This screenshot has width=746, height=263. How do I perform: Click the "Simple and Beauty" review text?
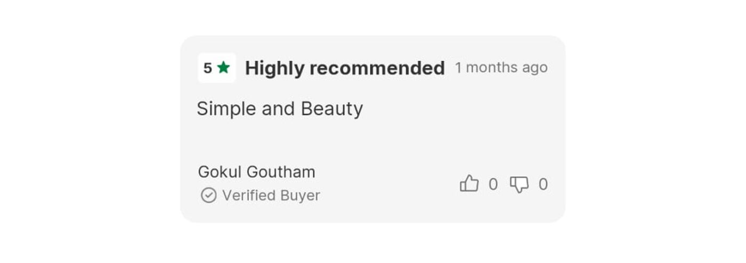point(280,109)
